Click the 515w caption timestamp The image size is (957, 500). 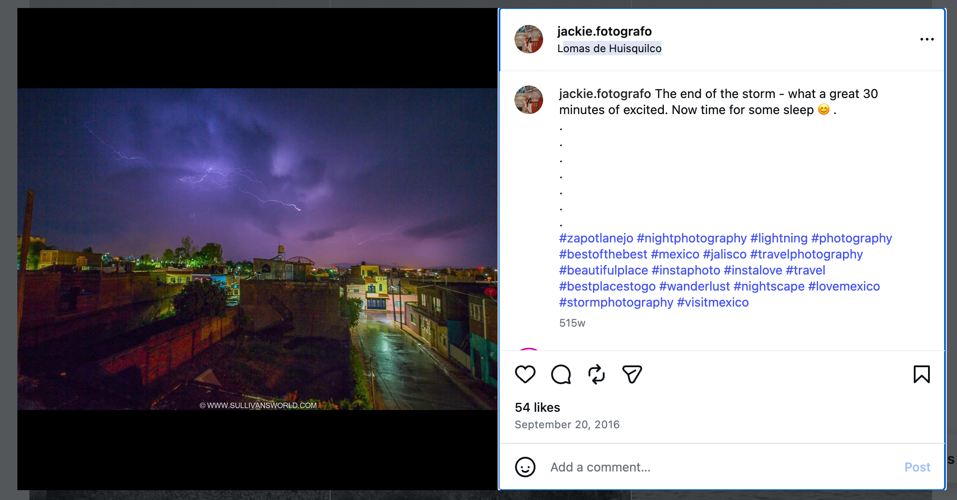click(x=572, y=323)
